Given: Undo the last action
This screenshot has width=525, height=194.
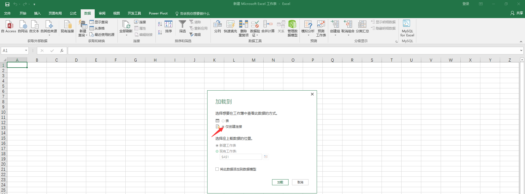Looking at the screenshot, I should 15,4.
